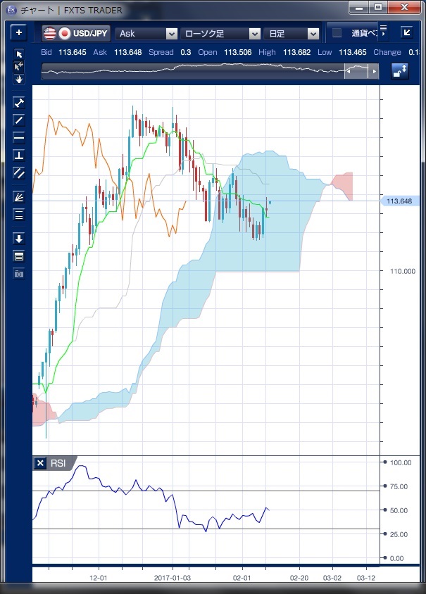Click the down arrow icon in the left toolbar

[19, 239]
